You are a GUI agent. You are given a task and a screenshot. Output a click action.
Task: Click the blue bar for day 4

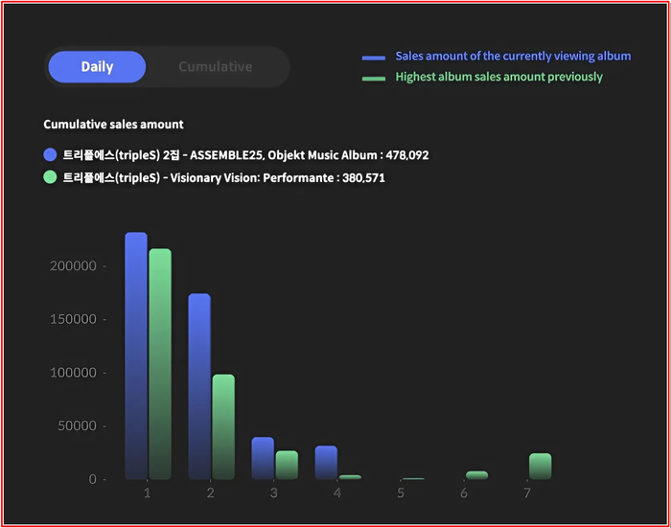[326, 463]
